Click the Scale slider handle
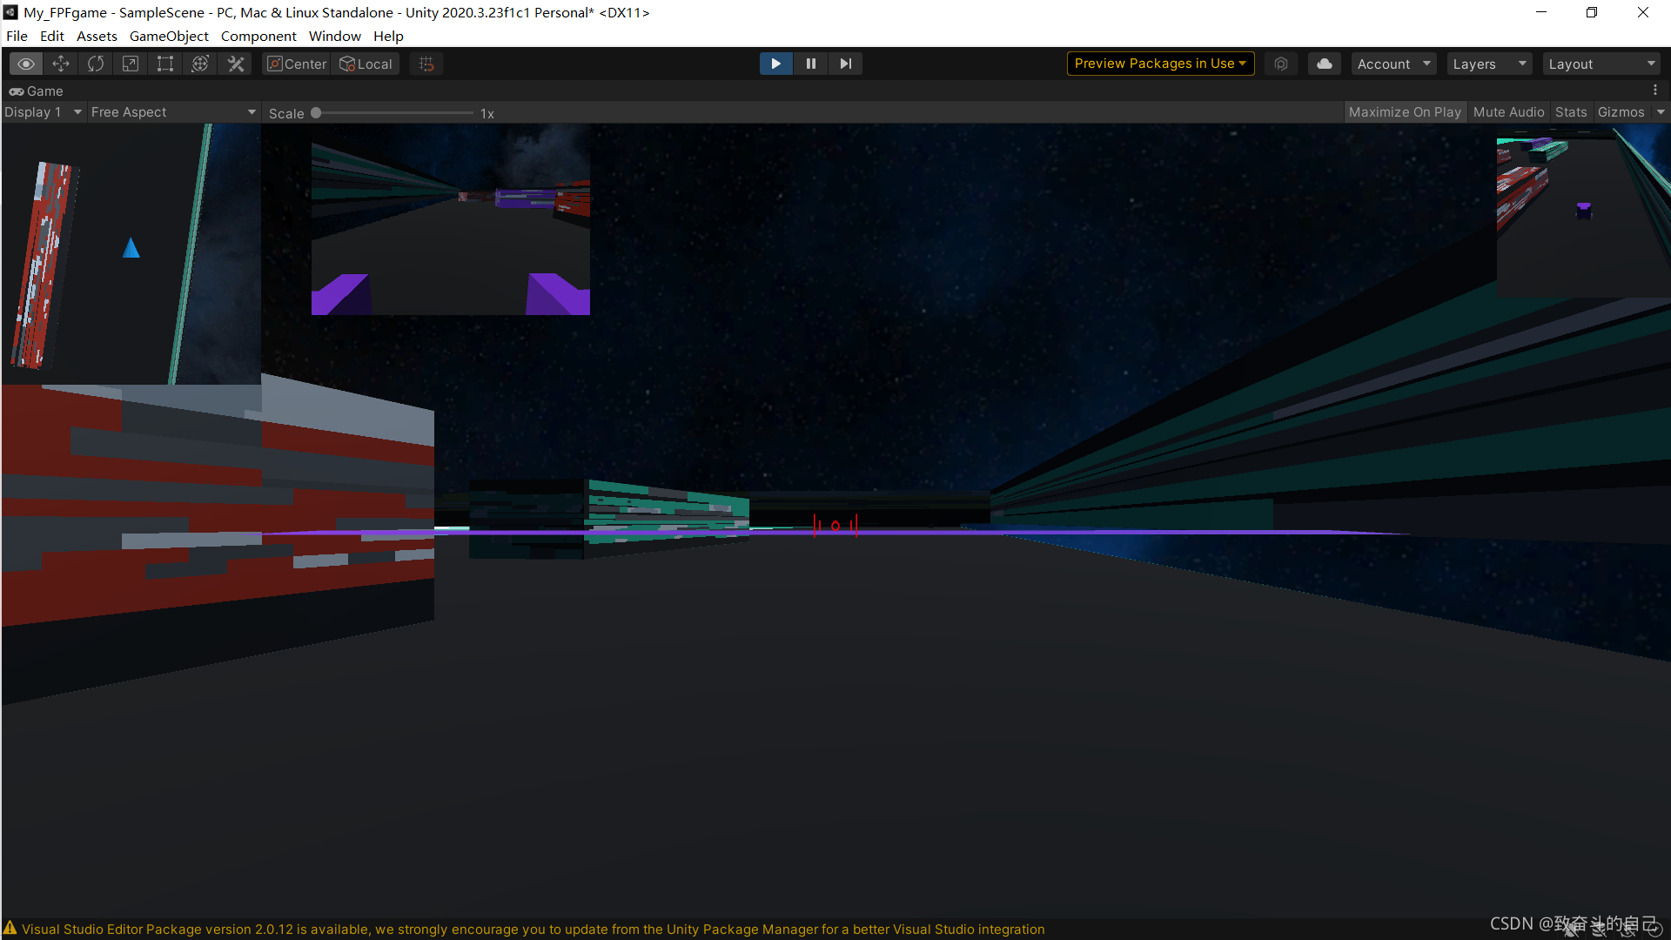The image size is (1671, 940). point(316,113)
